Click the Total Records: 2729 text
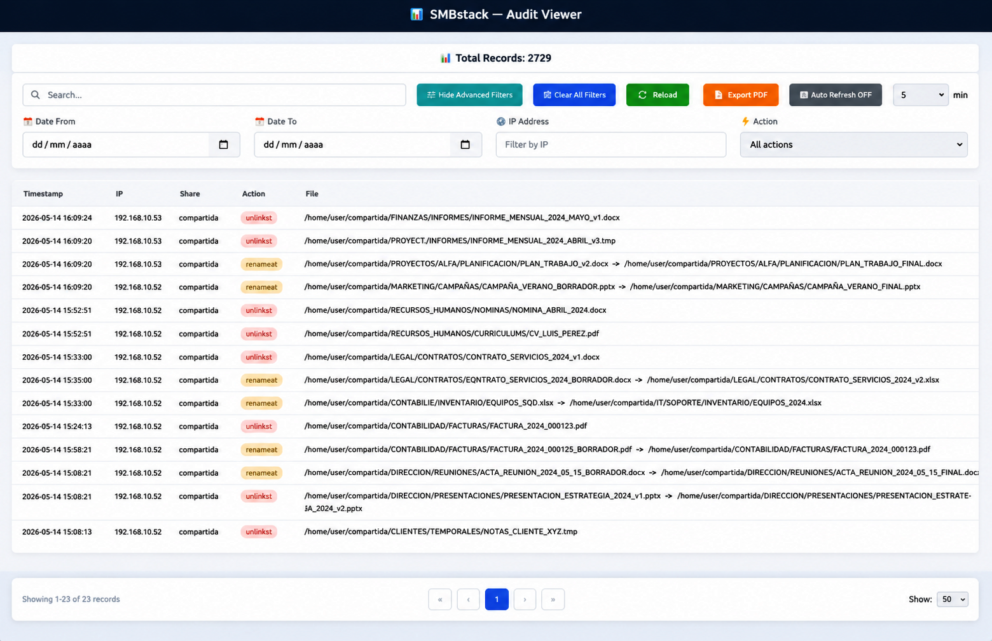992x641 pixels. click(503, 58)
